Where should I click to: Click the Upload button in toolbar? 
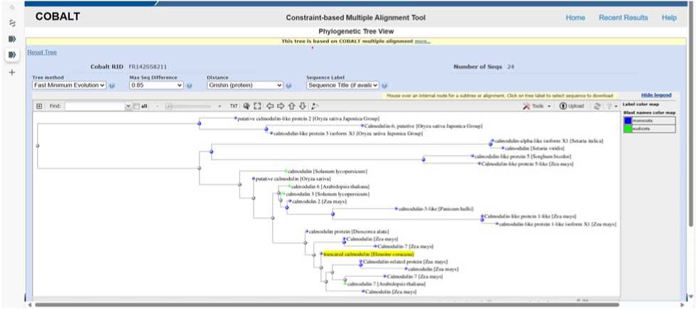[571, 106]
